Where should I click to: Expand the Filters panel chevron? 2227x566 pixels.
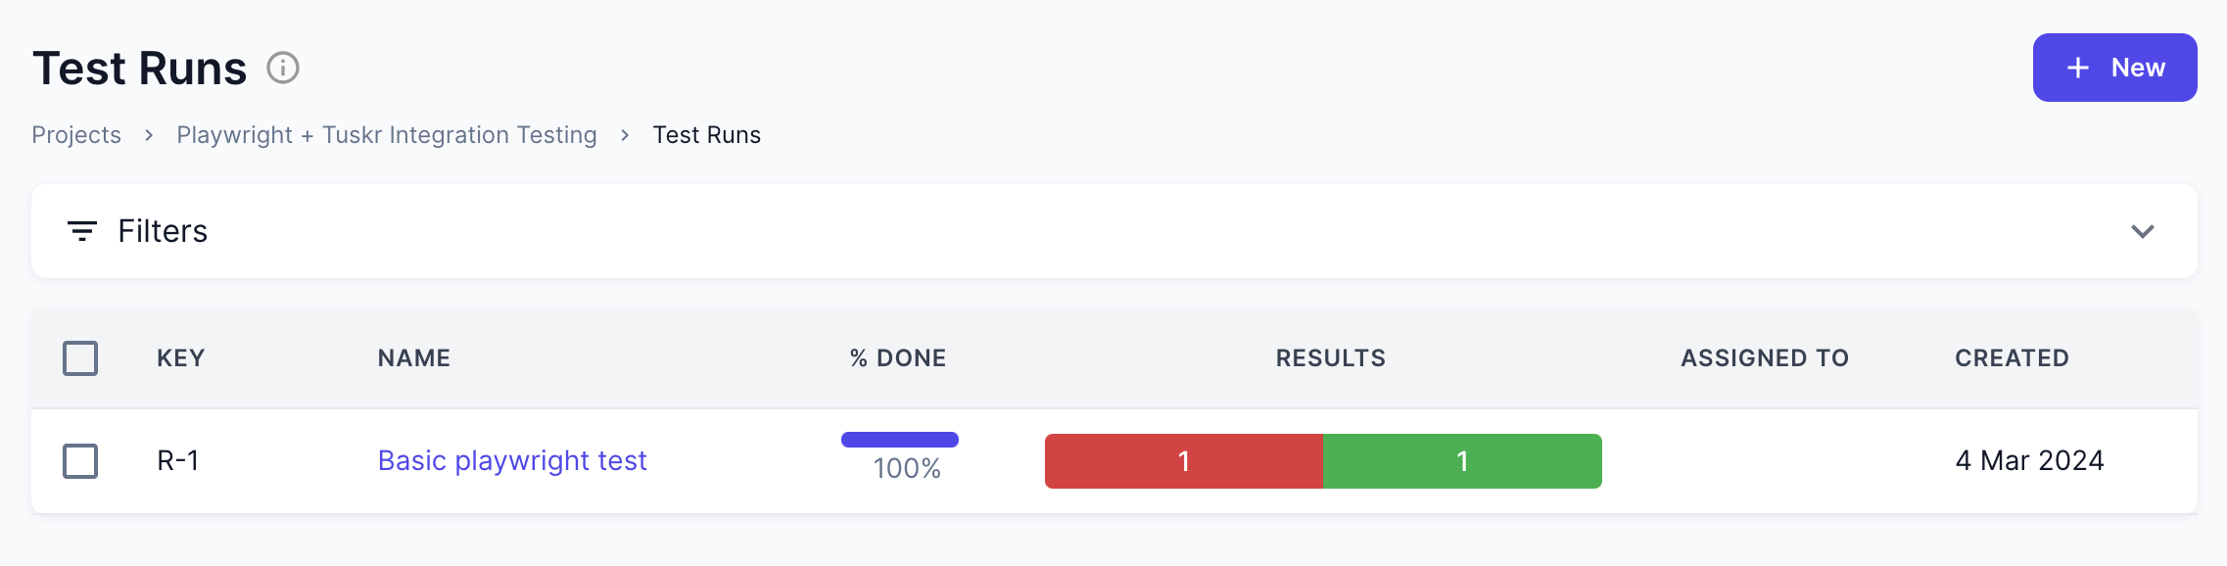pos(2143,231)
